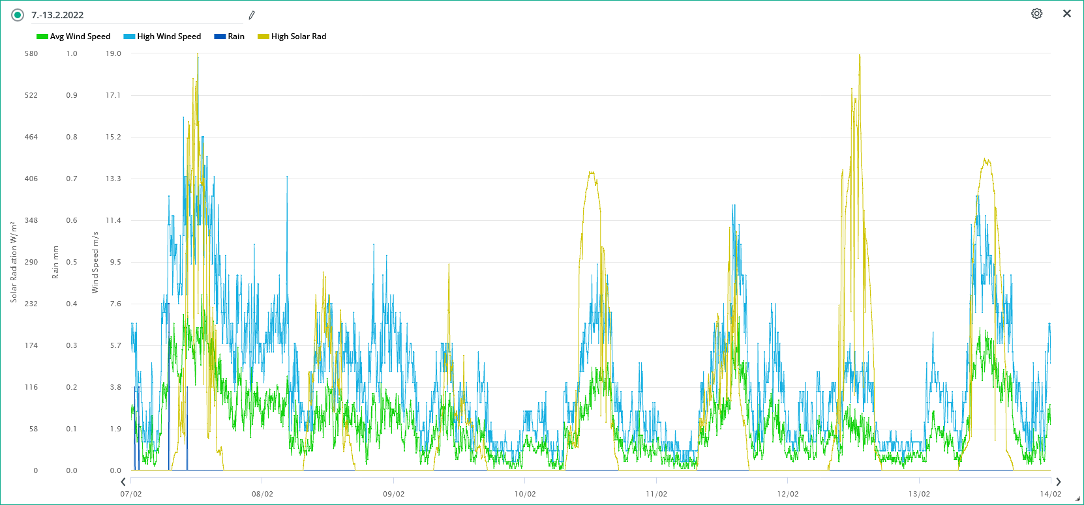
Task: Advance to next week with right arrow
Action: [x=1058, y=482]
